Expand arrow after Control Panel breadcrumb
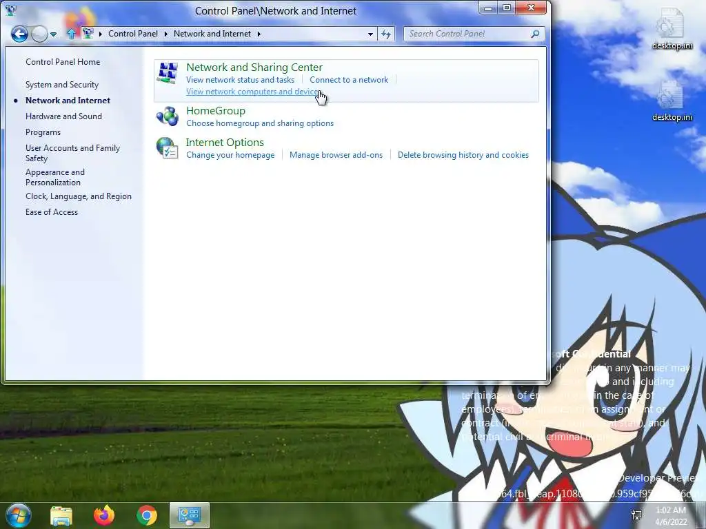 coord(165,34)
